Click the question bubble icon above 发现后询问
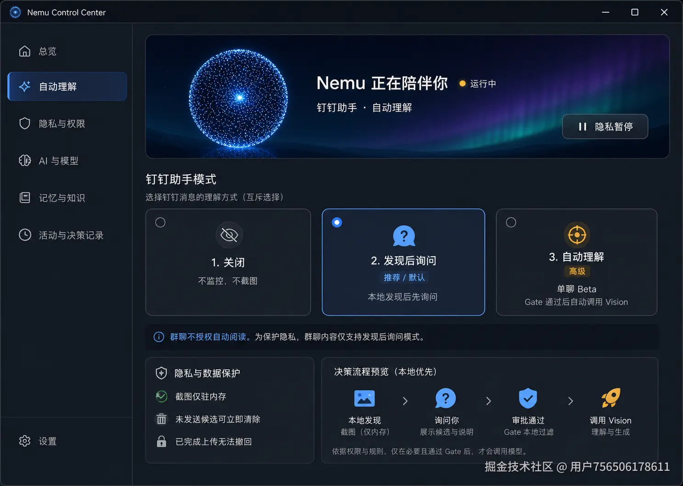Screen dimensions: 683x486 (x=404, y=236)
